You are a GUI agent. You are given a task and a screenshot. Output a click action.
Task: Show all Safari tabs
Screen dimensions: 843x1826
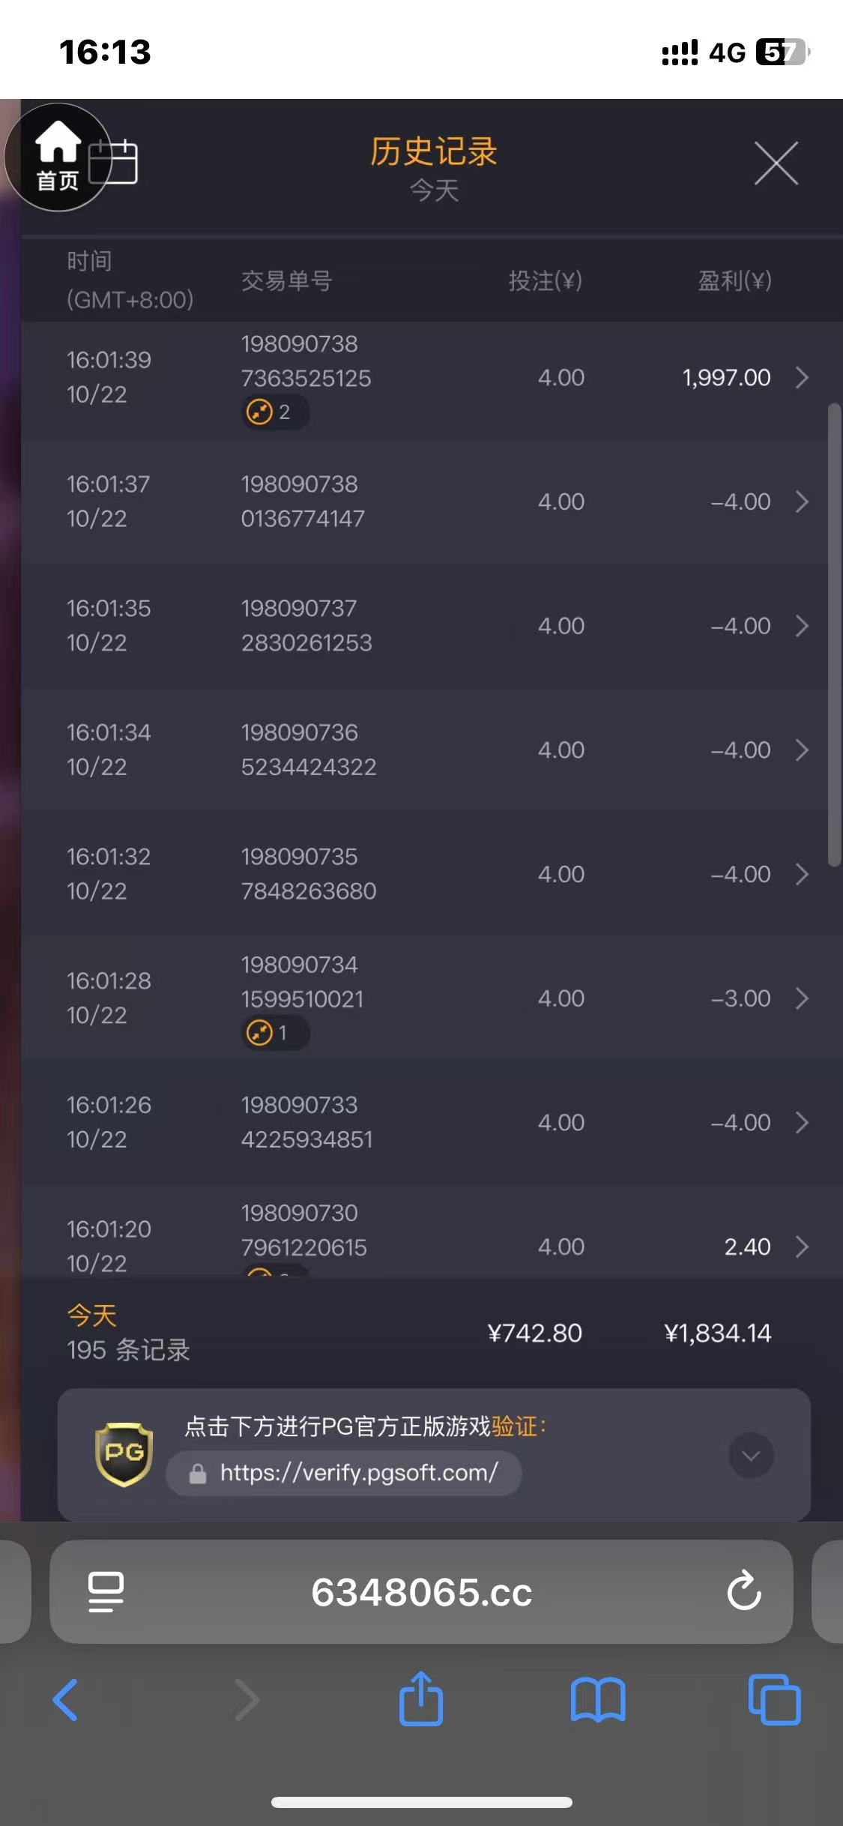(x=774, y=1699)
